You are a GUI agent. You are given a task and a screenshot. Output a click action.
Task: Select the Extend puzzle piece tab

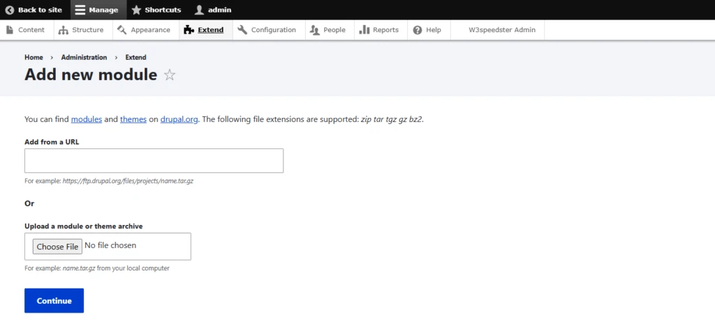click(x=189, y=30)
